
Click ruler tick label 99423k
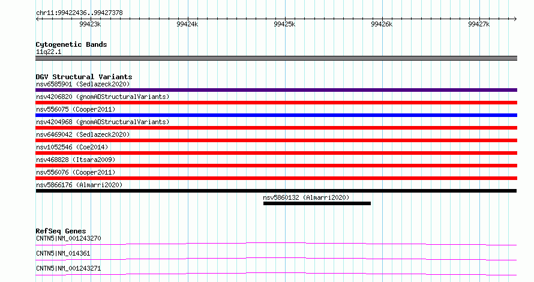click(x=90, y=24)
